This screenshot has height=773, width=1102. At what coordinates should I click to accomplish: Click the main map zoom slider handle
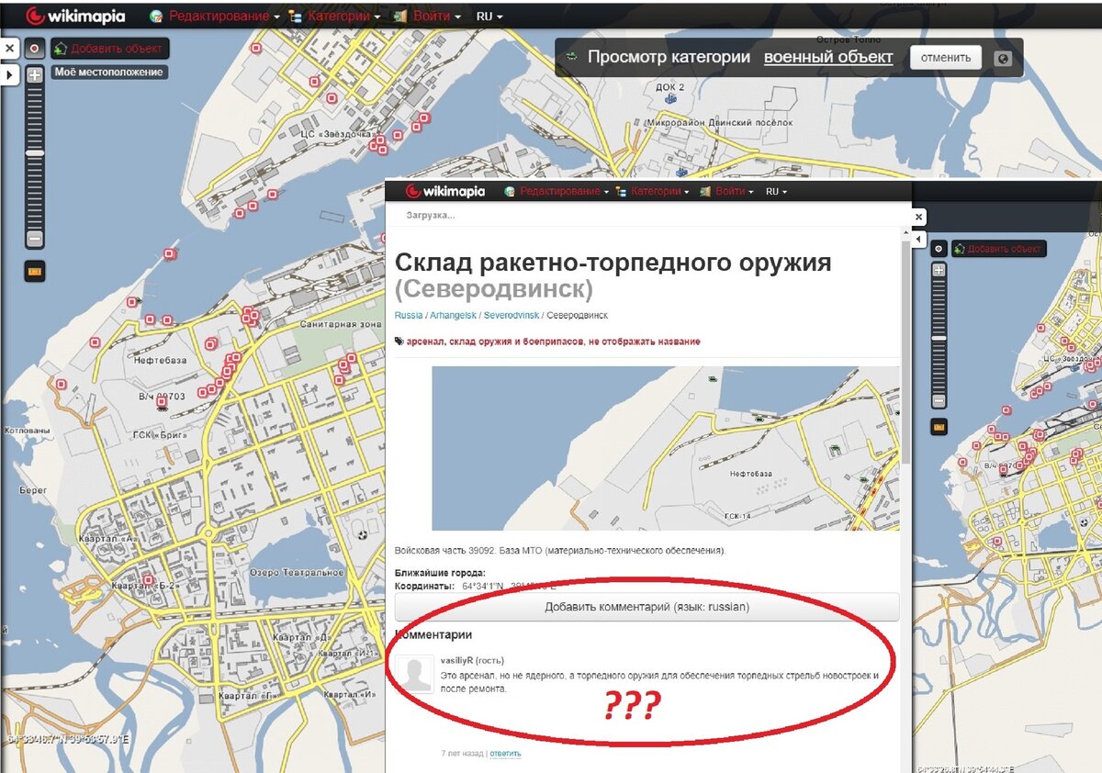[x=35, y=152]
